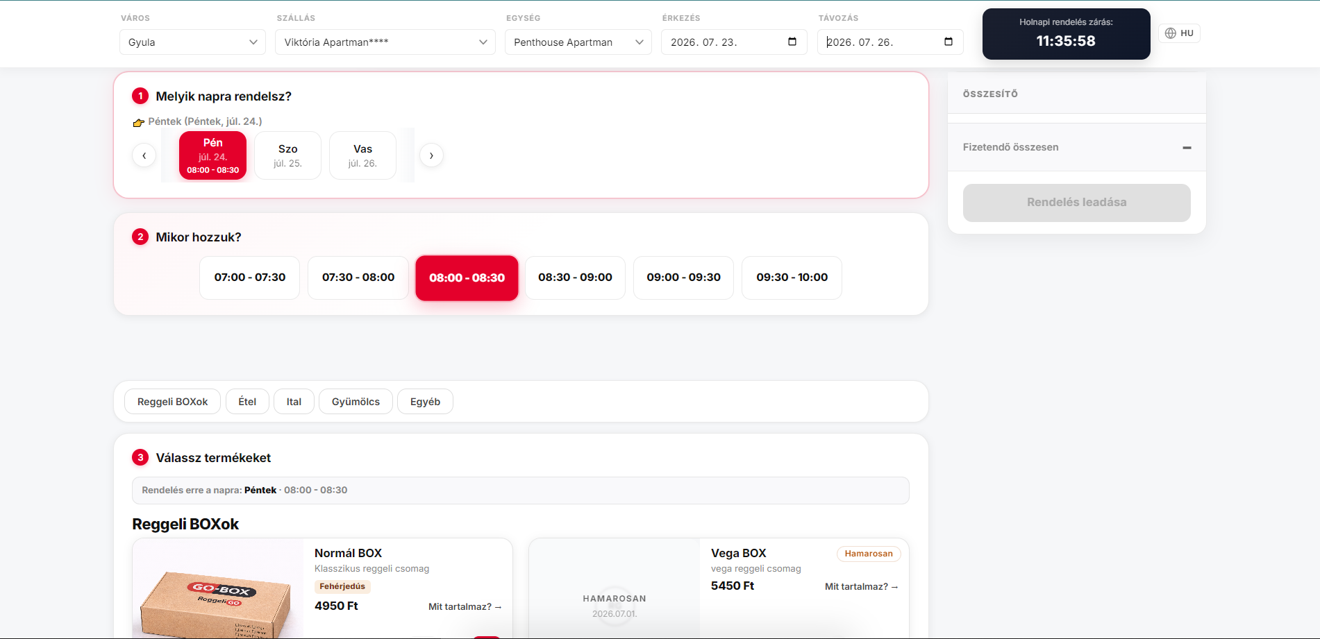Click the Mikor hozzuk? heading
This screenshot has width=1320, height=639.
click(x=199, y=237)
